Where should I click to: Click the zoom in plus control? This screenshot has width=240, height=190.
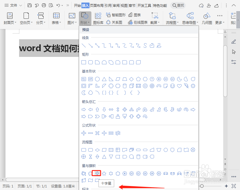tap(226, 186)
